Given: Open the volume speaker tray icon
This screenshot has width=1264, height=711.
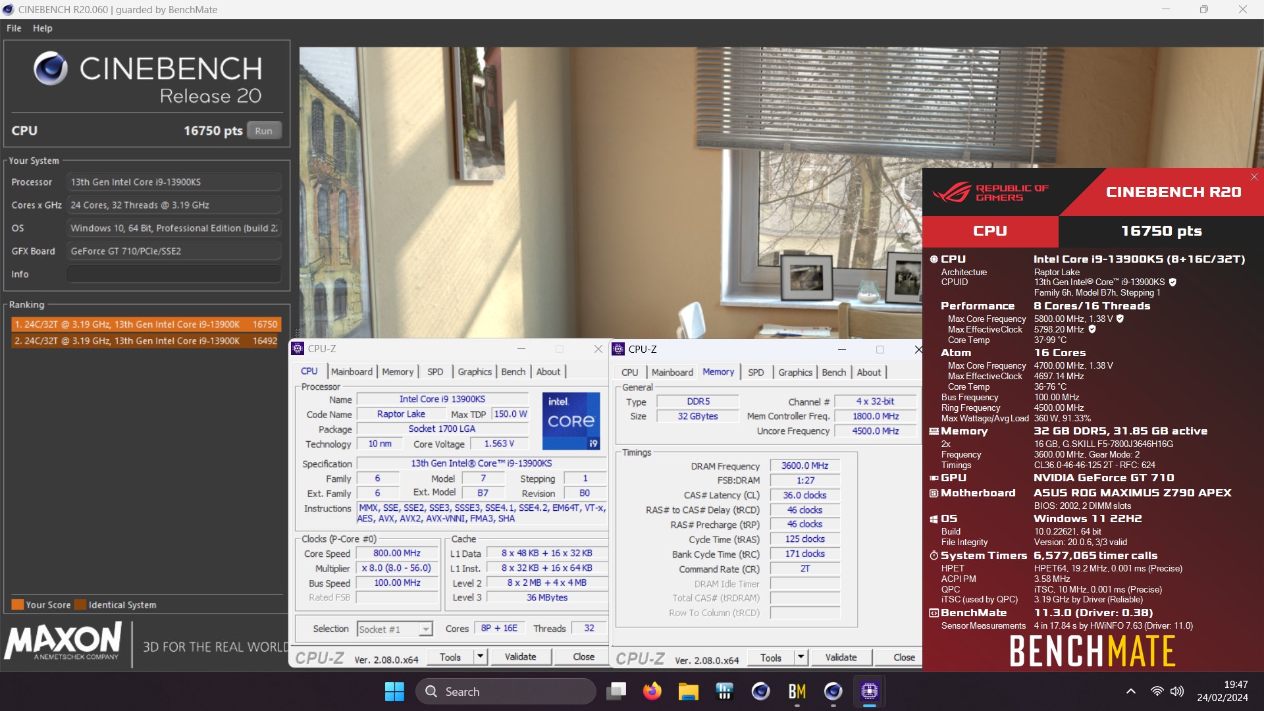Looking at the screenshot, I should coord(1177,691).
